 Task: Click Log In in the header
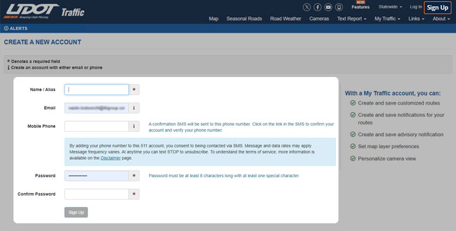pos(416,6)
